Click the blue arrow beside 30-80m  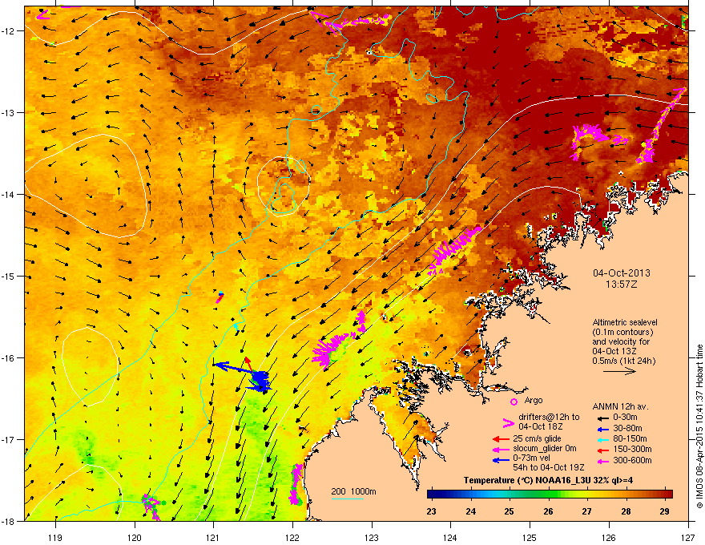coord(602,429)
